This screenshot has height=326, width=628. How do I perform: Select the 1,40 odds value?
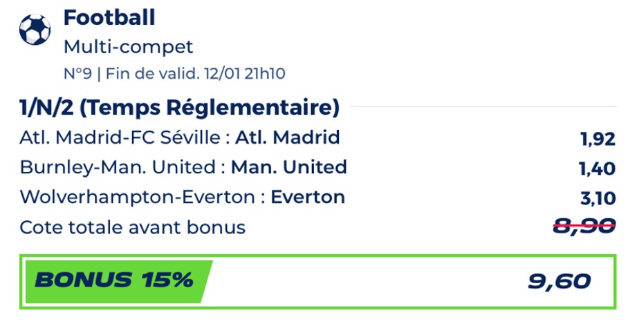(598, 169)
